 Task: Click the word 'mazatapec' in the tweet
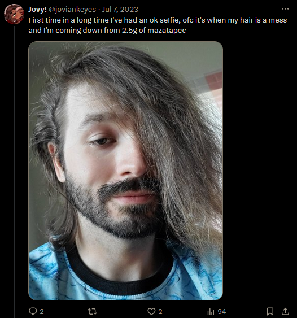coord(167,31)
